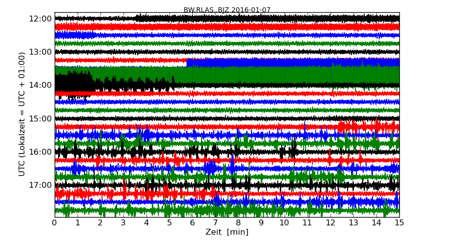Click the 15 minute tick label
Screen dimensions: 454x241
point(399,223)
